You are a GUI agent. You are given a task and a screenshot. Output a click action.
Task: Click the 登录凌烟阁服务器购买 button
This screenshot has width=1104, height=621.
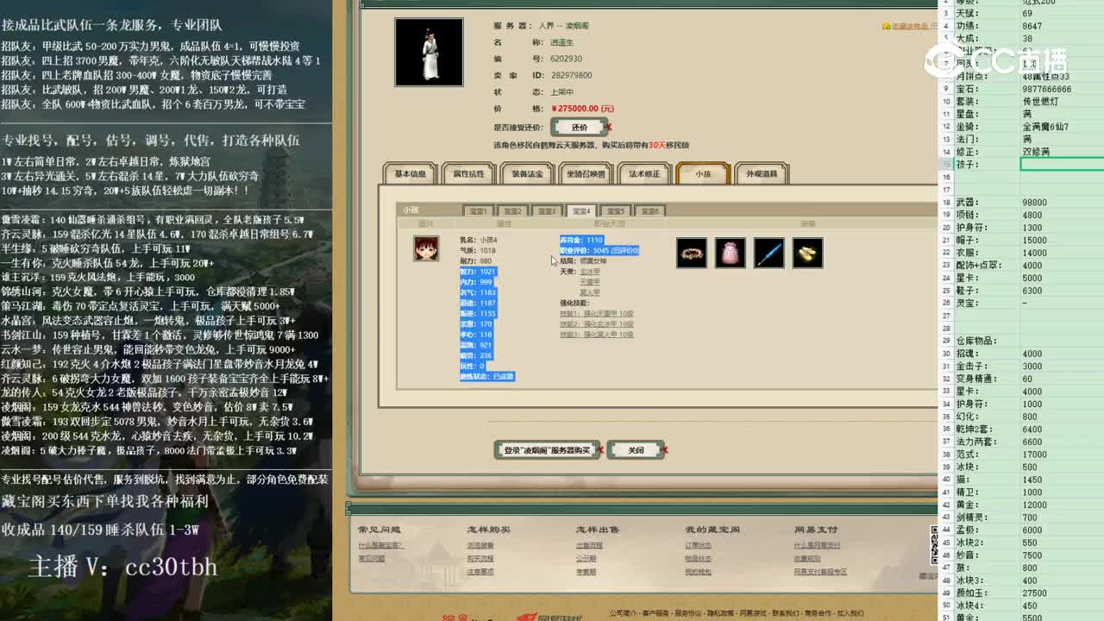coord(549,449)
